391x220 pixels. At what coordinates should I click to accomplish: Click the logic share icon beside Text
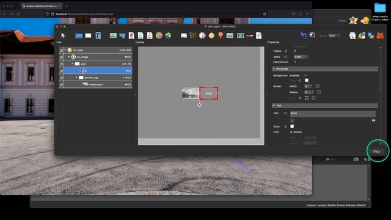click(285, 113)
